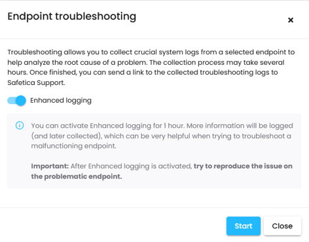Click the bold 'Important:' label
This screenshot has height=242, width=309.
(50, 166)
